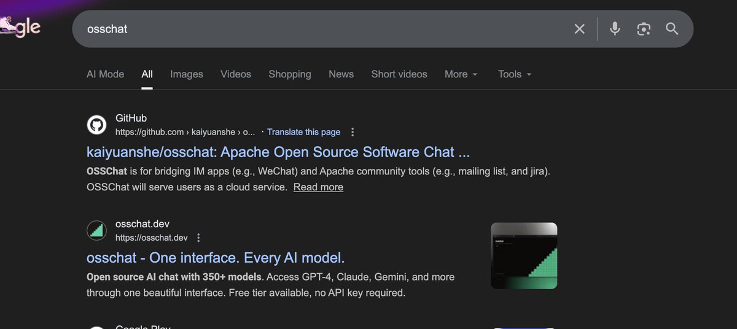Expand the More dropdown menu

point(461,74)
